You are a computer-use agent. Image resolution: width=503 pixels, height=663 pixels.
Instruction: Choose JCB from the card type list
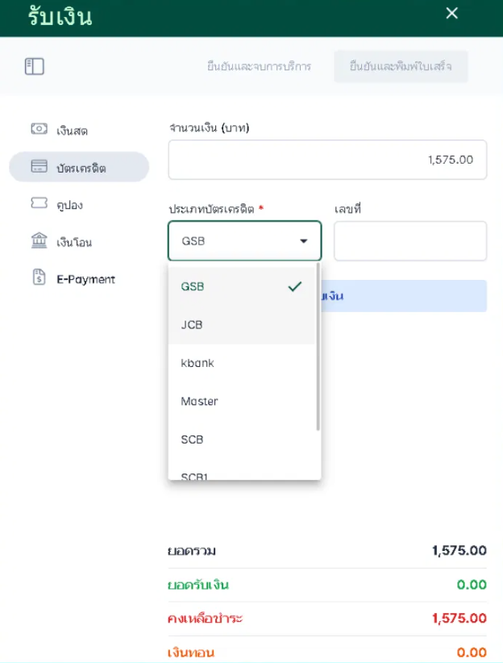tap(192, 325)
